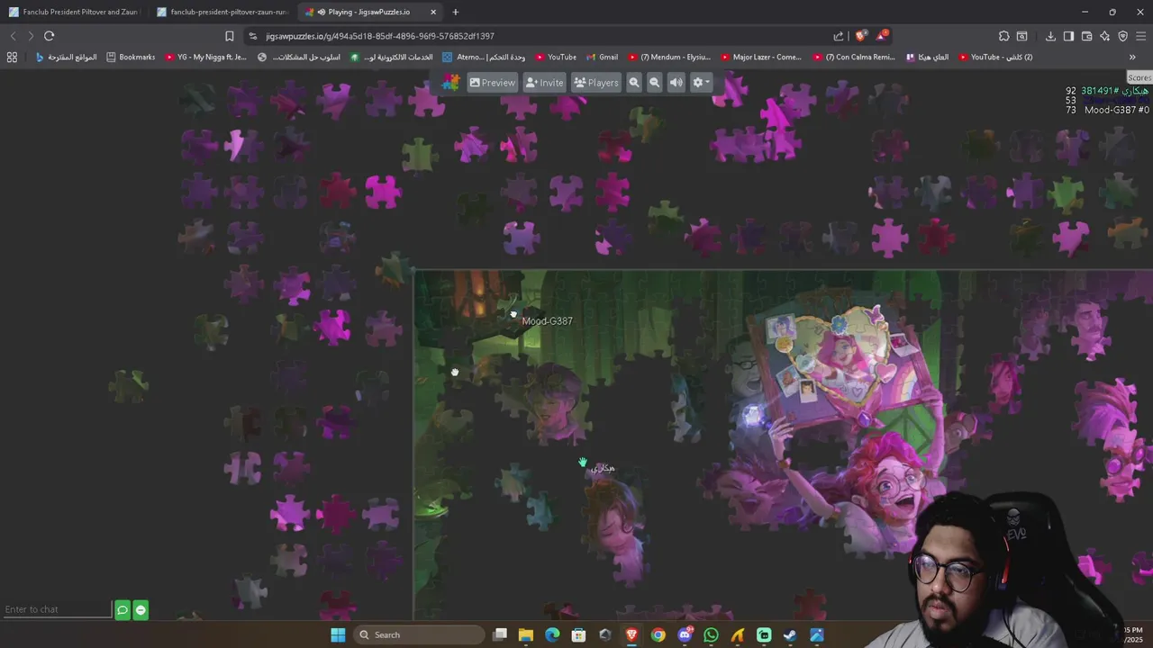
Task: Open the Bookmarks folder in bookmarks bar
Action: point(131,57)
